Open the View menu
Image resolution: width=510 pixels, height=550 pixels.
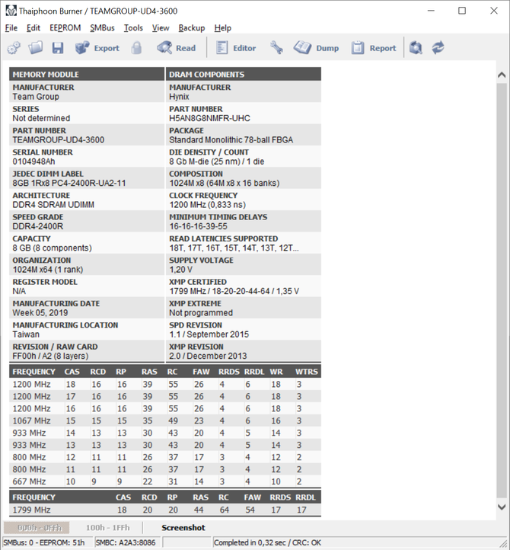(x=161, y=27)
